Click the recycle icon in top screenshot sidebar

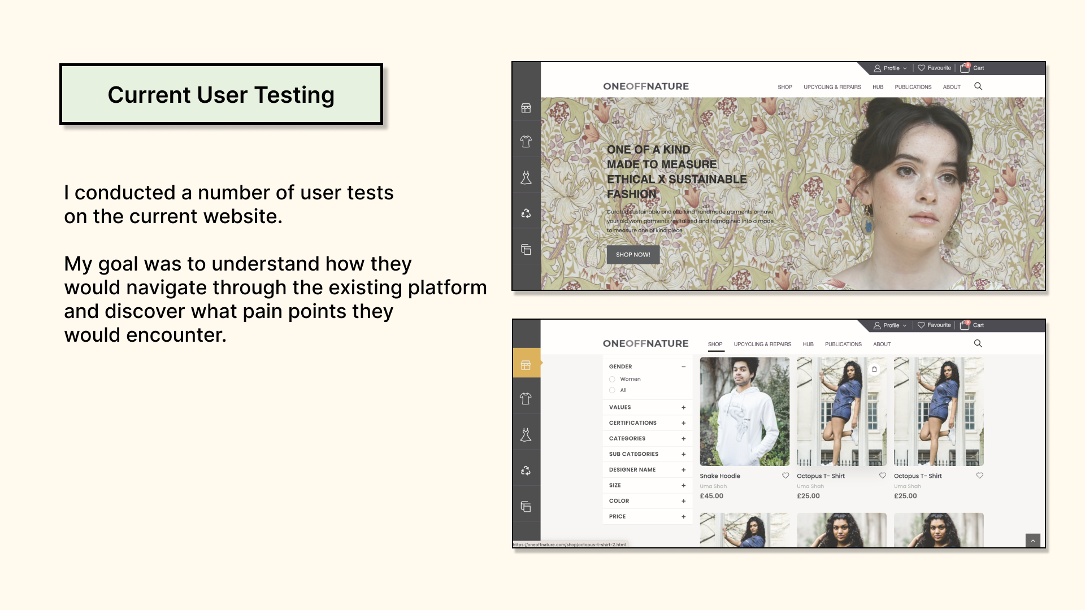(526, 213)
